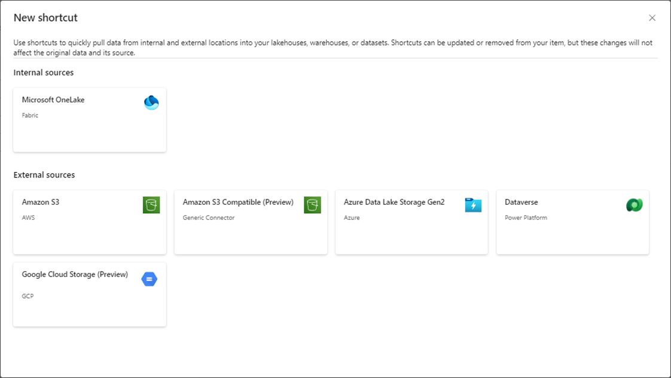Image resolution: width=671 pixels, height=378 pixels.
Task: Click the GCP label under Google Cloud
Action: click(x=28, y=296)
